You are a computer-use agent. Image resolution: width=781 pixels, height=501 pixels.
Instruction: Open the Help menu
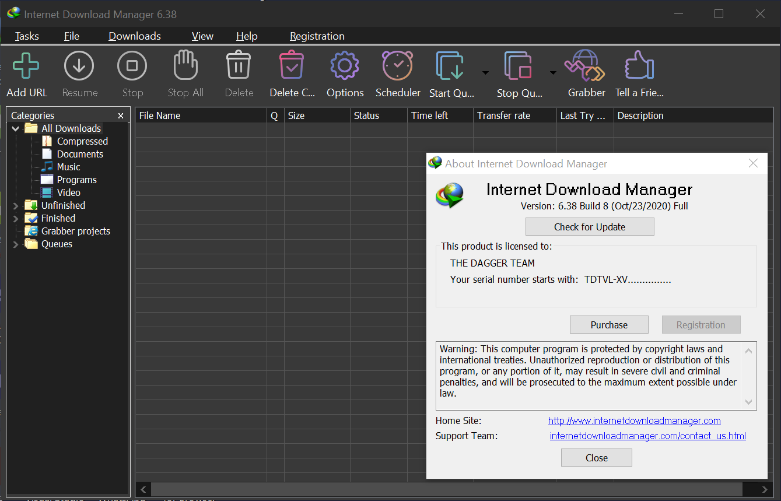(247, 36)
